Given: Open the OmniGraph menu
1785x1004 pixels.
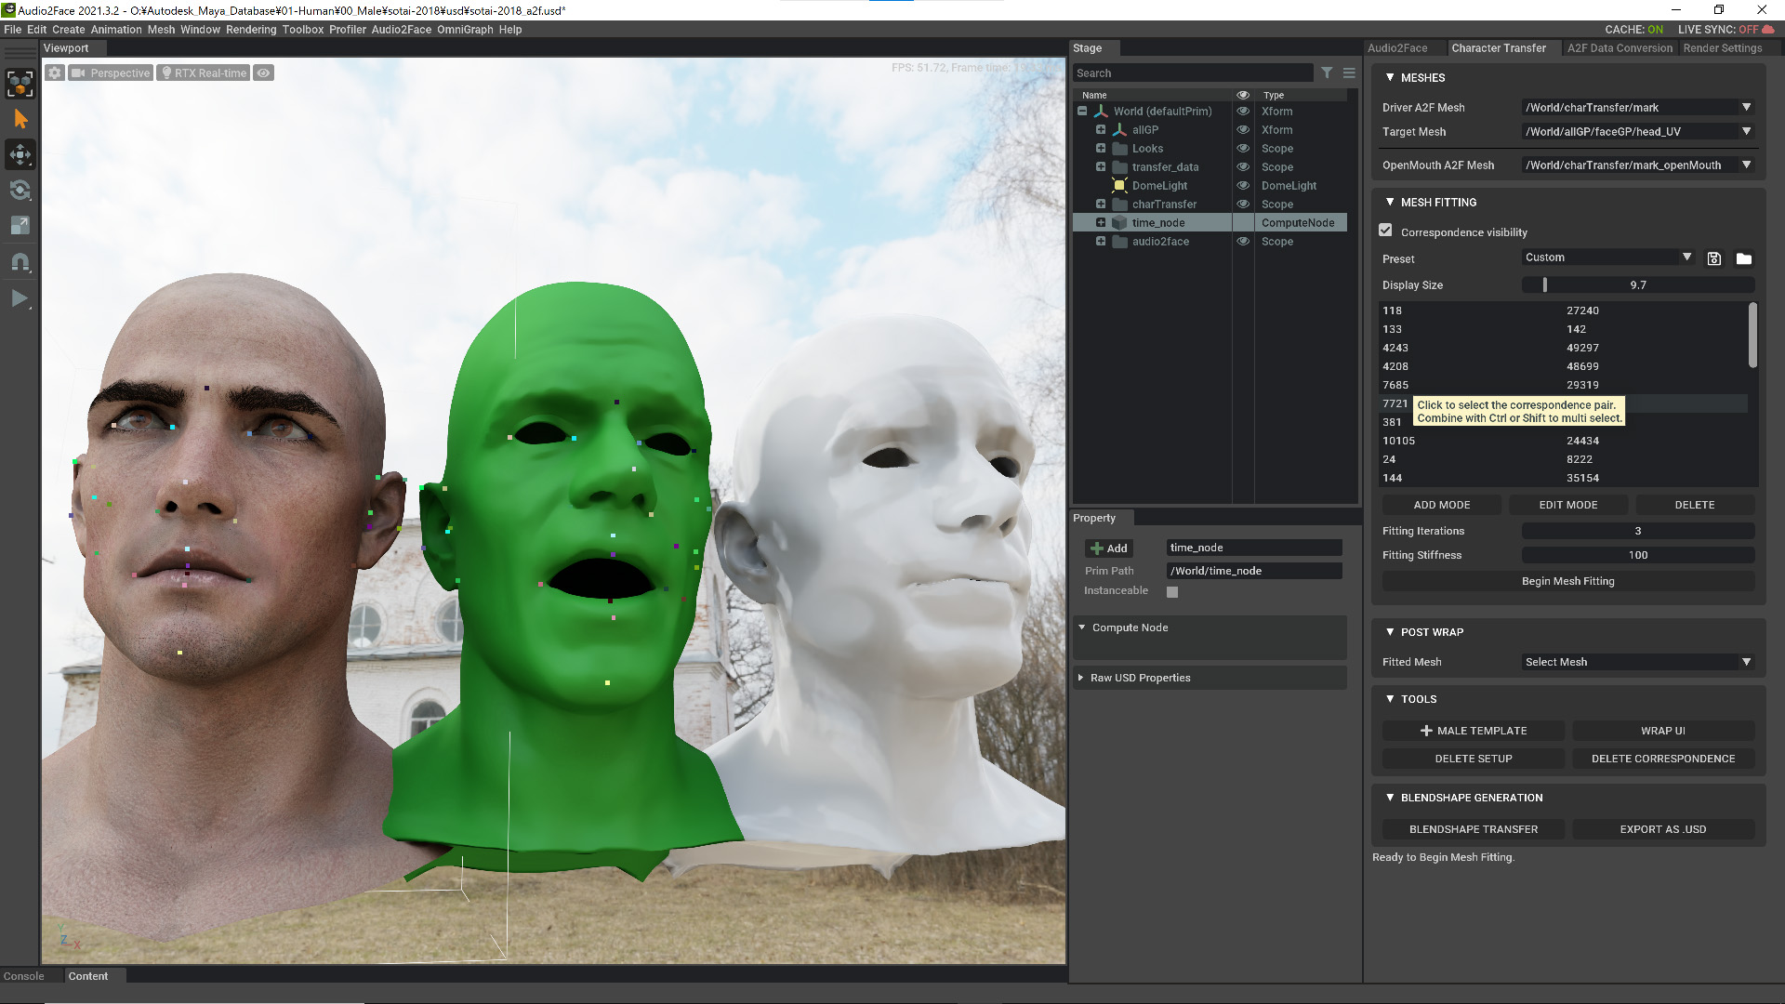Looking at the screenshot, I should click(465, 29).
